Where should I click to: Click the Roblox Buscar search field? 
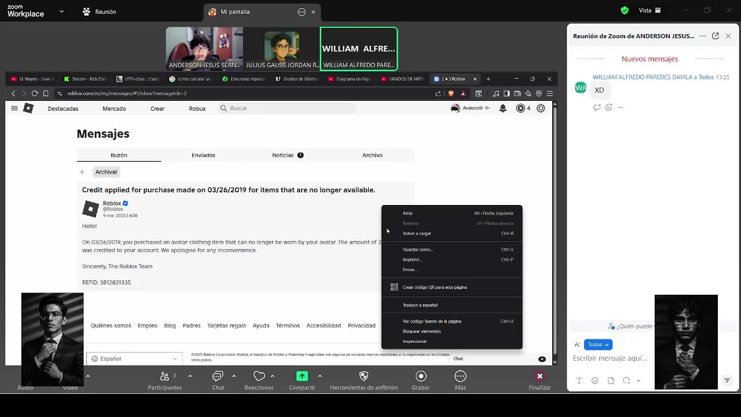(x=287, y=108)
